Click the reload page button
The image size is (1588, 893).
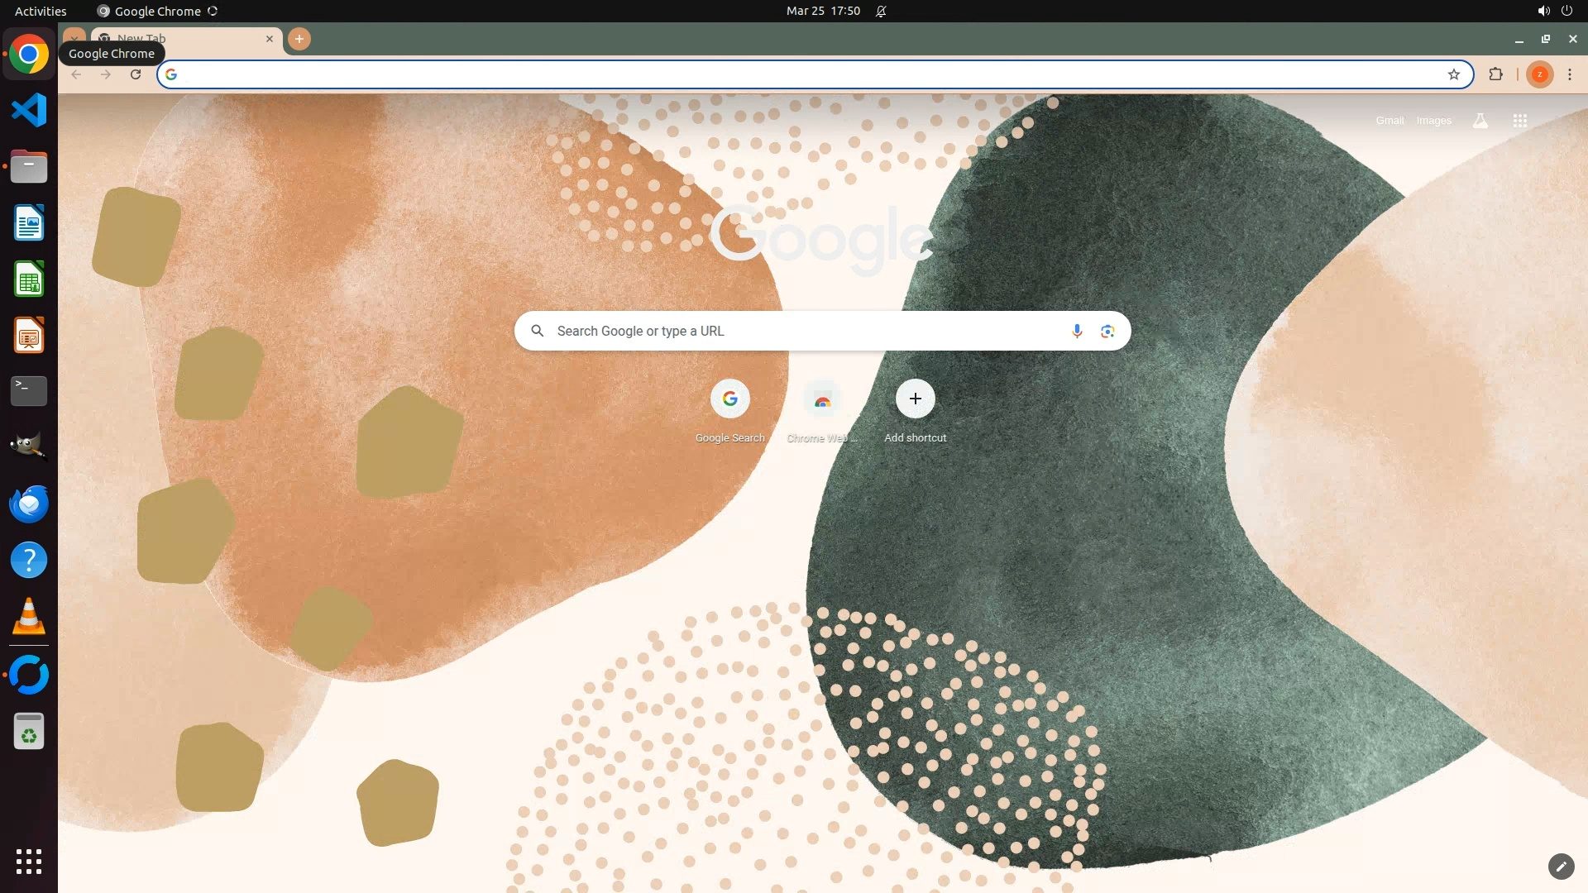coord(136,74)
